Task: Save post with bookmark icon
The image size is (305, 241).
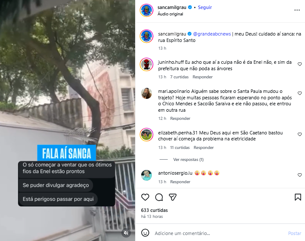Action: [x=298, y=197]
